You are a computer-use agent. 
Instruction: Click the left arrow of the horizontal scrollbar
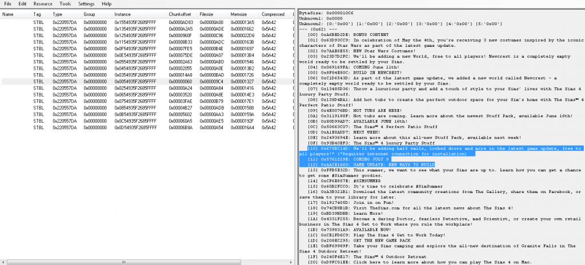(3, 262)
